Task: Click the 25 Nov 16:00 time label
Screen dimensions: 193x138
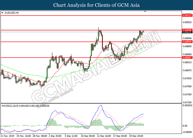Action: tap(24, 136)
